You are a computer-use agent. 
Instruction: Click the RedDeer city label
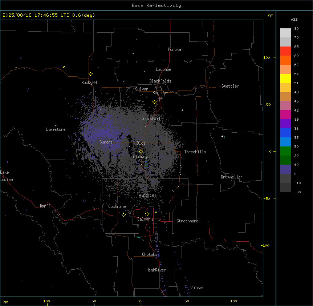click(160, 93)
